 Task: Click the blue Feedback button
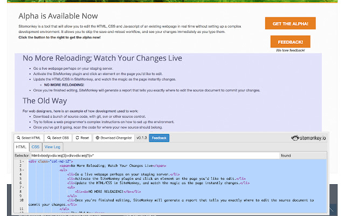pyautogui.click(x=159, y=138)
